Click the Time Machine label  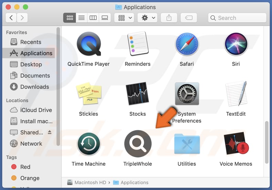click(88, 163)
